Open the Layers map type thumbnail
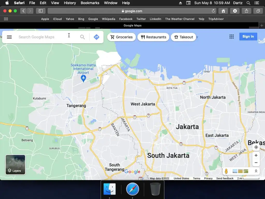 (x=15, y=165)
